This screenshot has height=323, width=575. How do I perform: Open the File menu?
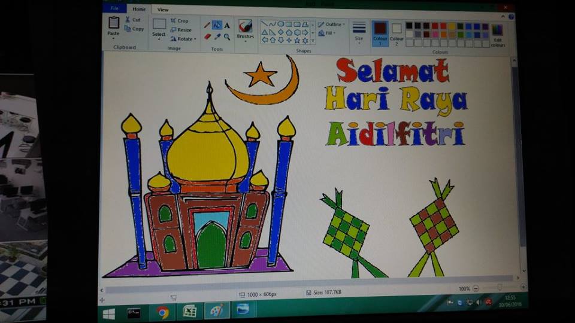click(x=114, y=8)
